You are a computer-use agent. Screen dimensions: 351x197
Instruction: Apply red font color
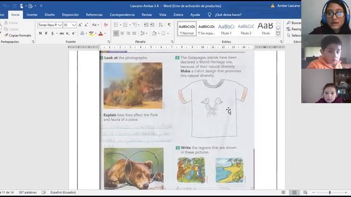point(100,33)
